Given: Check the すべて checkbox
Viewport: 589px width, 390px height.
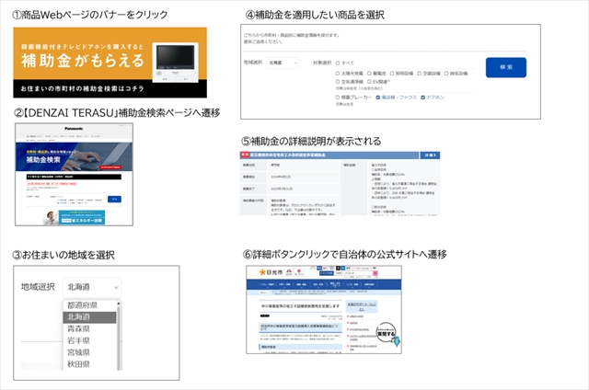Looking at the screenshot, I should [339, 63].
